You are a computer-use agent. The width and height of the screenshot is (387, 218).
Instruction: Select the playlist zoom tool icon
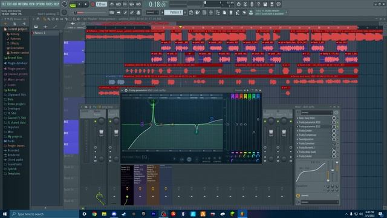[x=74, y=19]
